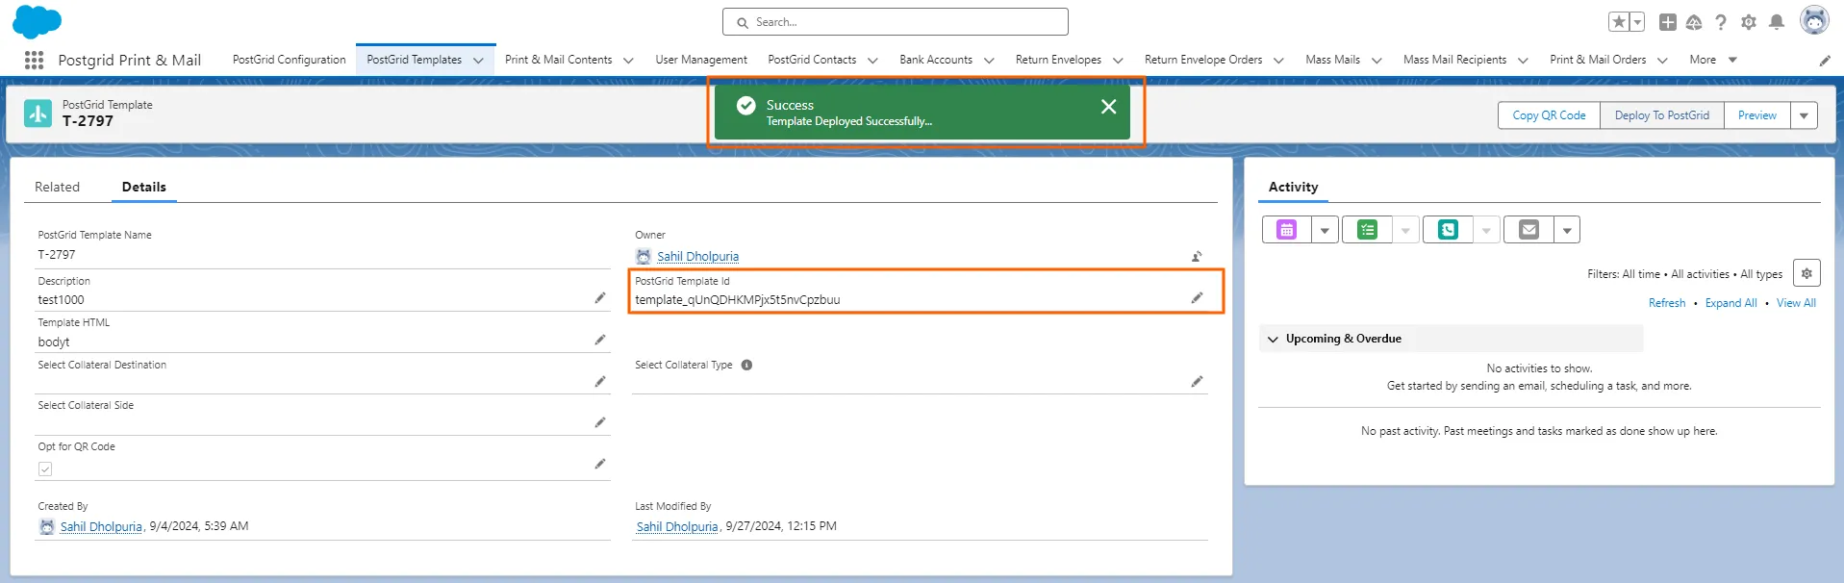Click the global actions plus icon
Viewport: 1844px width, 583px height.
tap(1668, 22)
